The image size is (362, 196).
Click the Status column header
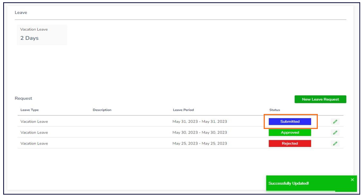coord(275,110)
